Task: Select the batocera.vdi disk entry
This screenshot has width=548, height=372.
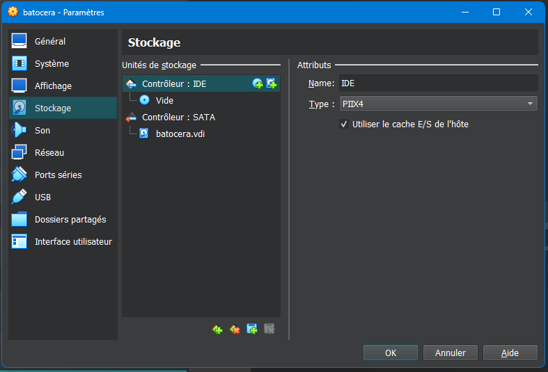Action: click(x=201, y=134)
